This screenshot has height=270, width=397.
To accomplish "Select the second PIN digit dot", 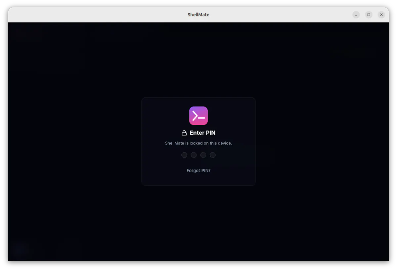I will click(x=194, y=155).
